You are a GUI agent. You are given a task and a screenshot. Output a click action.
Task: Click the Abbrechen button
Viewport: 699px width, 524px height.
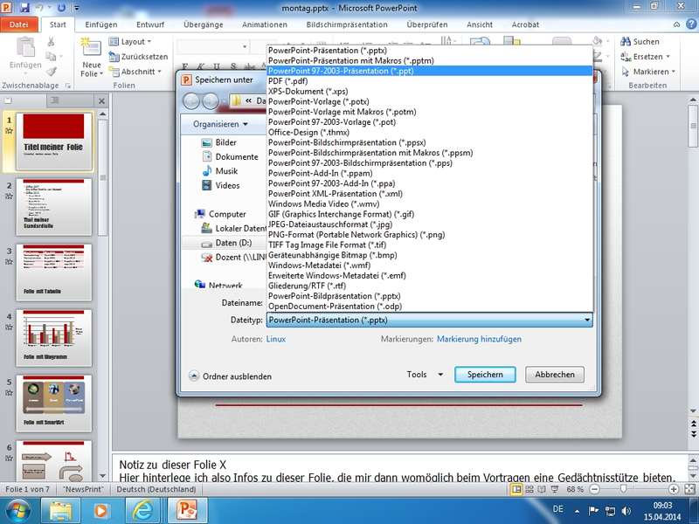pyautogui.click(x=555, y=375)
